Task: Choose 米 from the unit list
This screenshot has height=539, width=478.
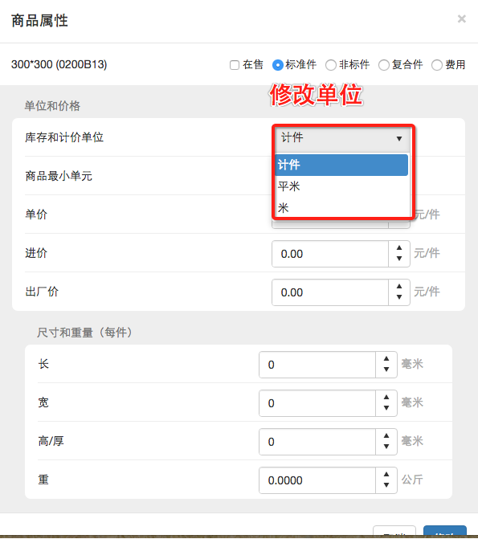Action: 342,208
